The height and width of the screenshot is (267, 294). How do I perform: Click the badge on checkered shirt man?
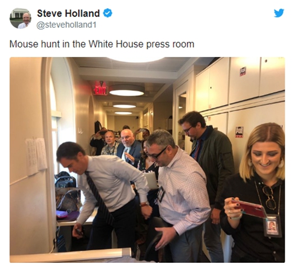point(161,194)
